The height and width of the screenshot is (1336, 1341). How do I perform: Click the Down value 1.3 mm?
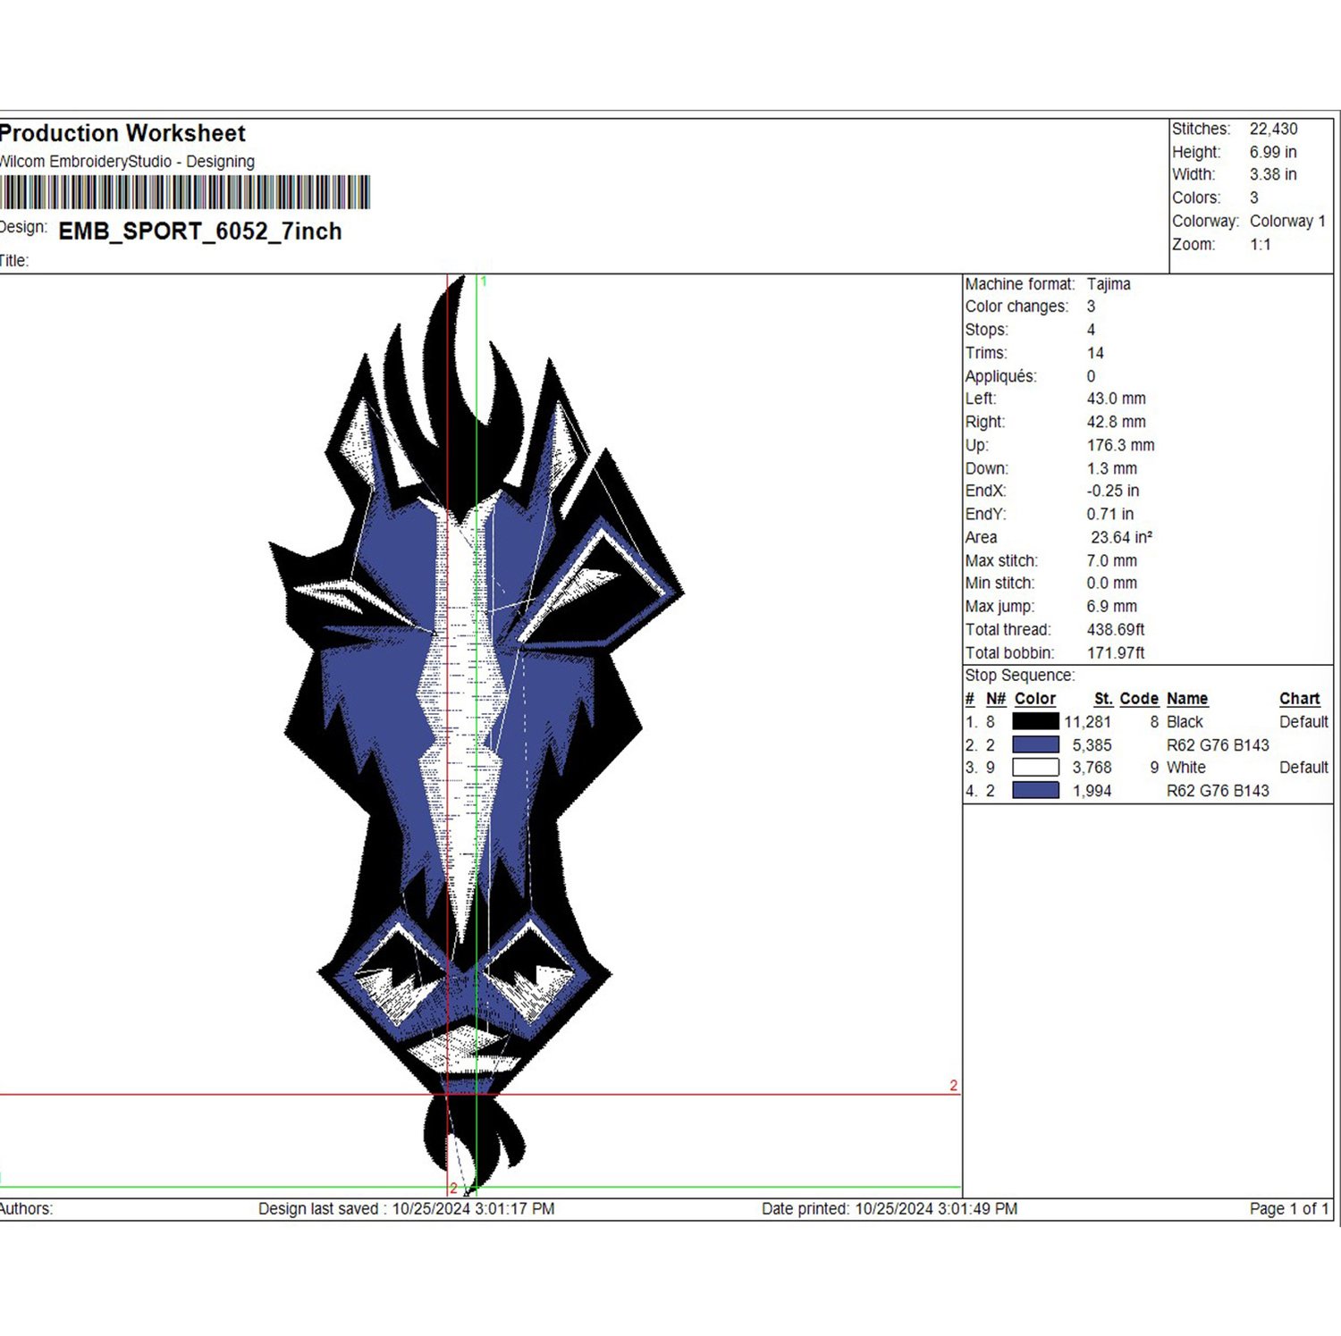click(1111, 468)
